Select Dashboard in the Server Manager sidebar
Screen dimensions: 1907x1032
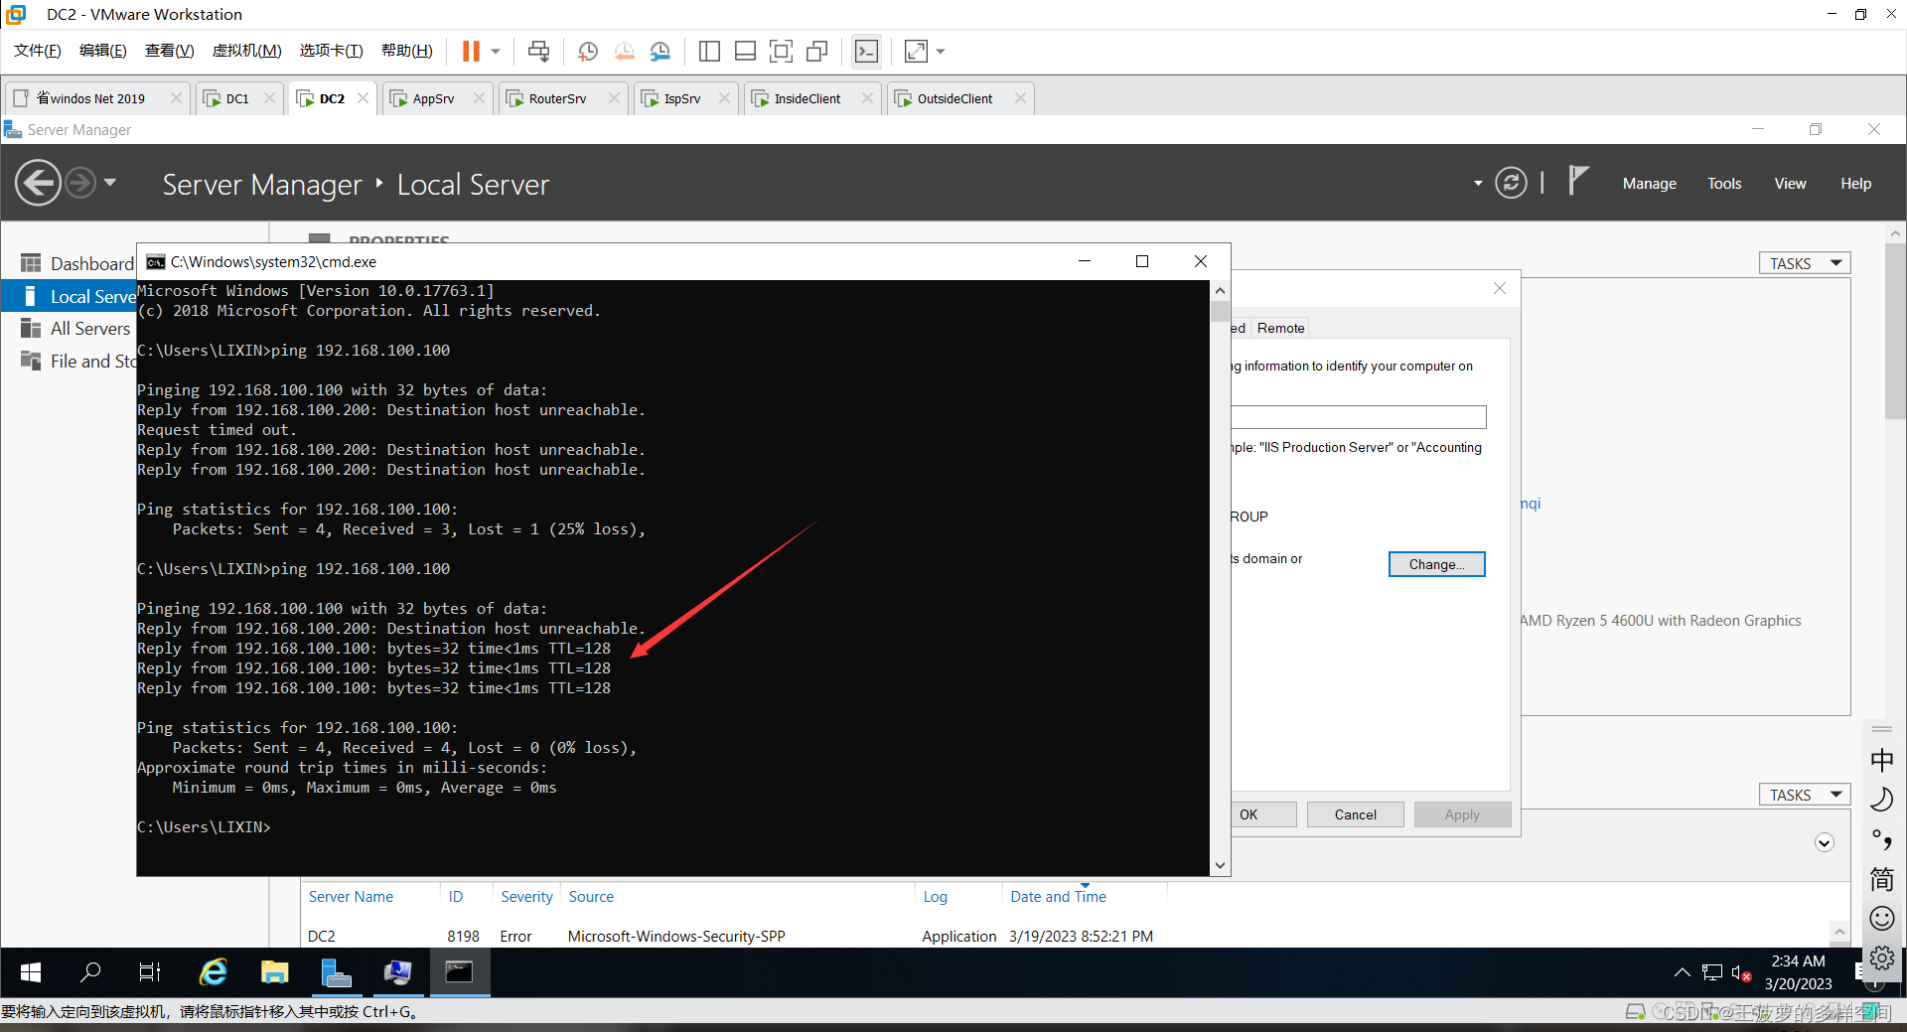click(76, 263)
